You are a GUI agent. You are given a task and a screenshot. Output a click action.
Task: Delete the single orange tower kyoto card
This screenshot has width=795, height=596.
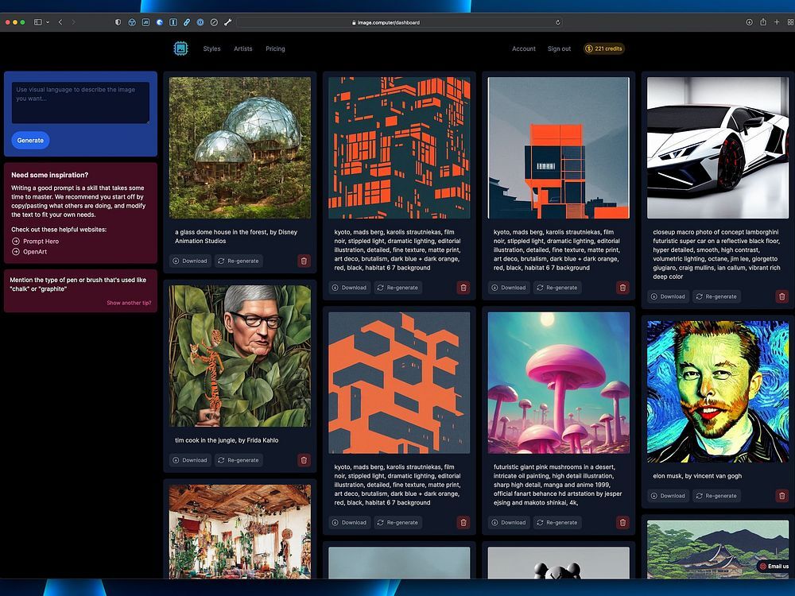(x=622, y=288)
